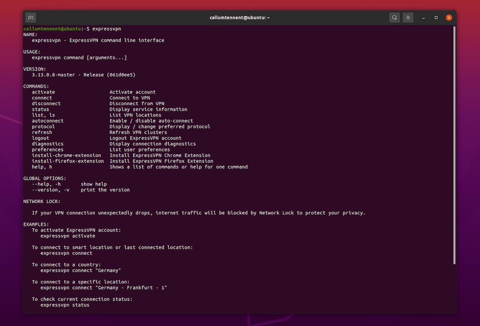The height and width of the screenshot is (326, 480).
Task: Click example line 'expressvpn activate'
Action: [68, 236]
